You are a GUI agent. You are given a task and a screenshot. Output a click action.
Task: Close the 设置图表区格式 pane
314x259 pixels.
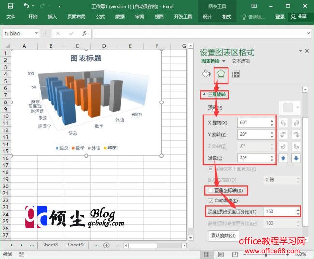coord(307,51)
